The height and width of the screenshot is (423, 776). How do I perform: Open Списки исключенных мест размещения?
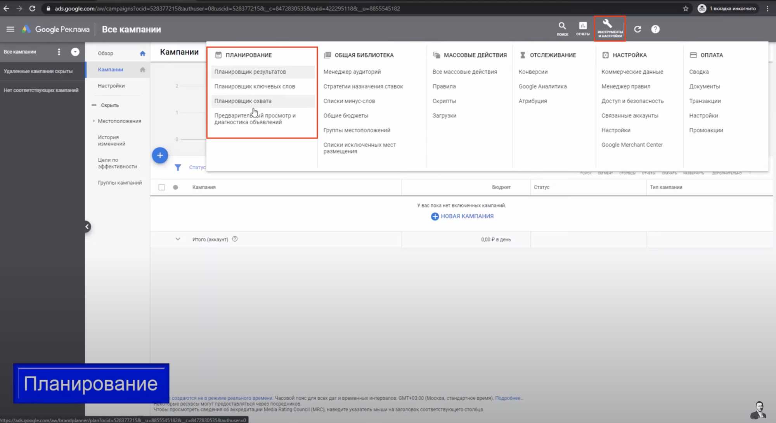coord(360,148)
